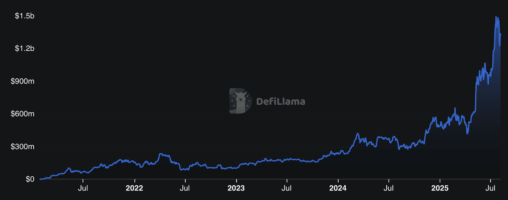Click the 2022 x-axis label
508x200 pixels.
134,189
